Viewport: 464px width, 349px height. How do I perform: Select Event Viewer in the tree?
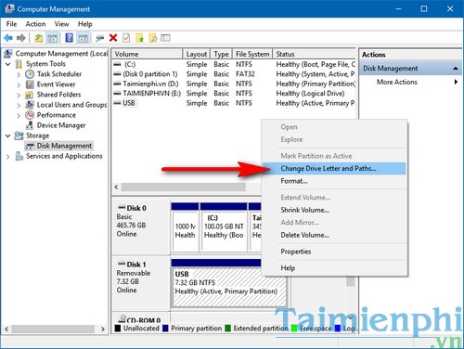coord(56,84)
